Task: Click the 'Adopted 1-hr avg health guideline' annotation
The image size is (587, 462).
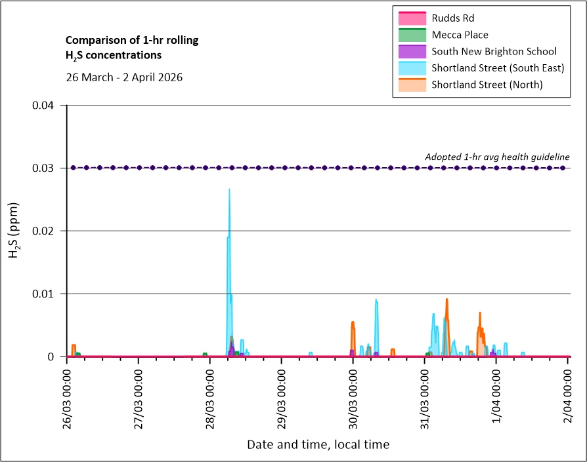Action: (497, 157)
